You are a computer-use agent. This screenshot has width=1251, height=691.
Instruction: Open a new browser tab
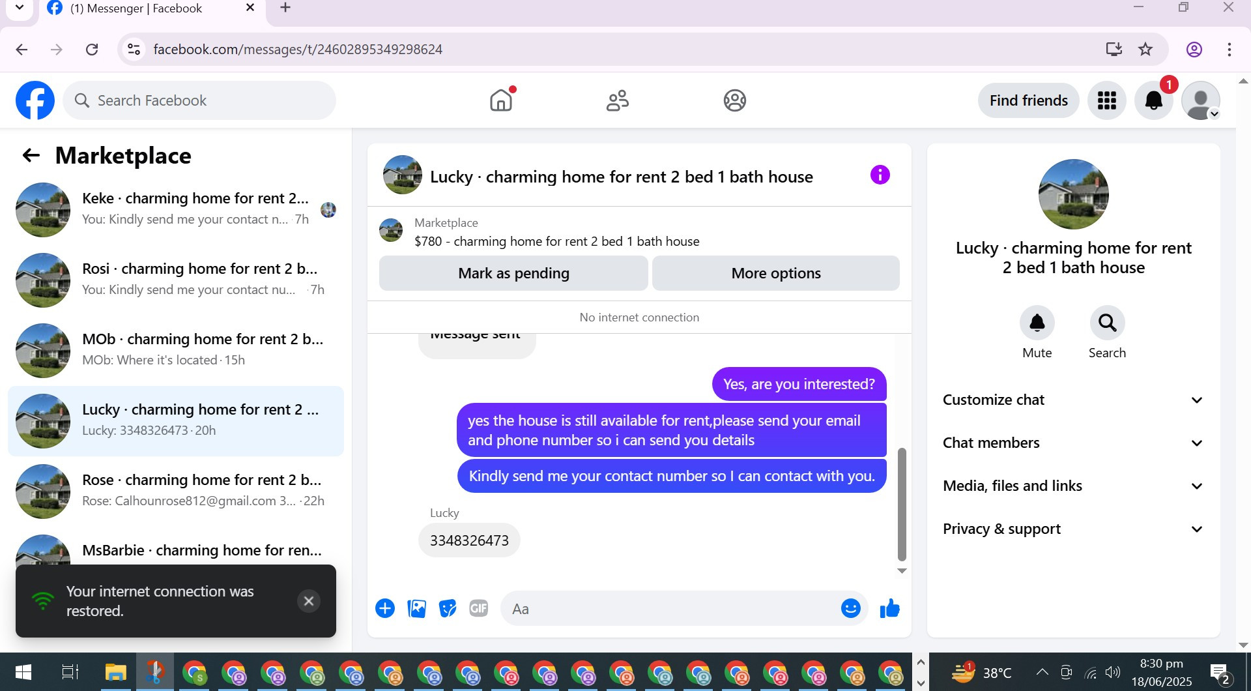tap(285, 8)
